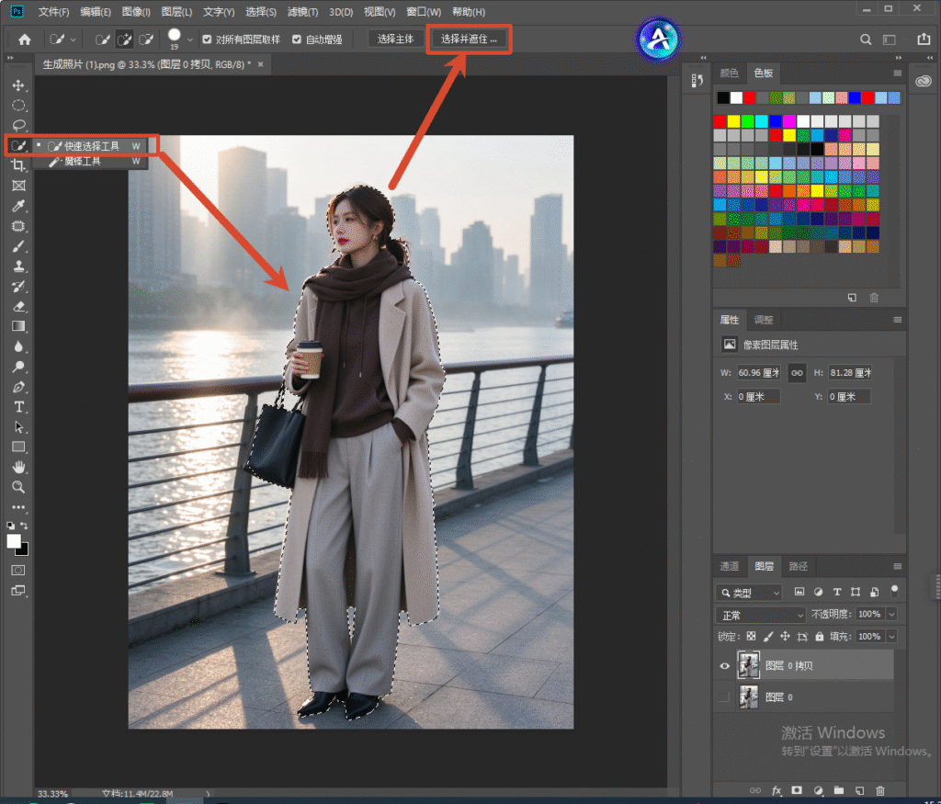Delete layer with the trash icon
The image size is (941, 804).
[x=880, y=790]
